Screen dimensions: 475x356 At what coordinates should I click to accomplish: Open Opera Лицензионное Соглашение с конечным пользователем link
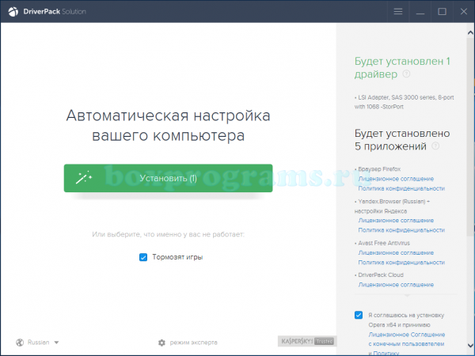(x=407, y=339)
